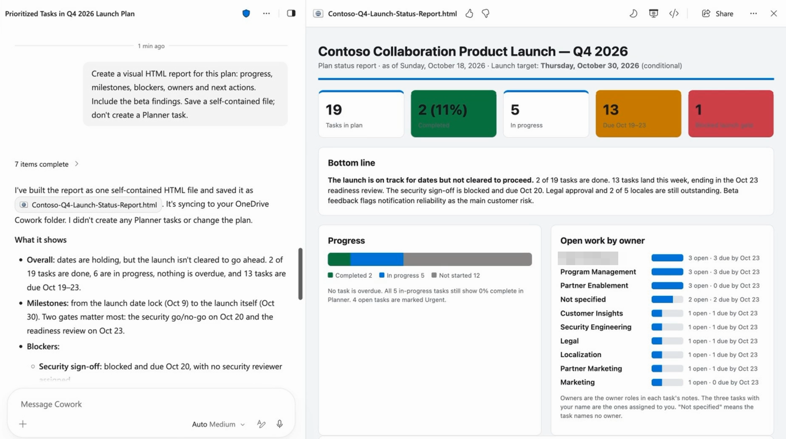This screenshot has height=439, width=786.
Task: Open the Auto Medium model dropdown
Action: tap(218, 424)
